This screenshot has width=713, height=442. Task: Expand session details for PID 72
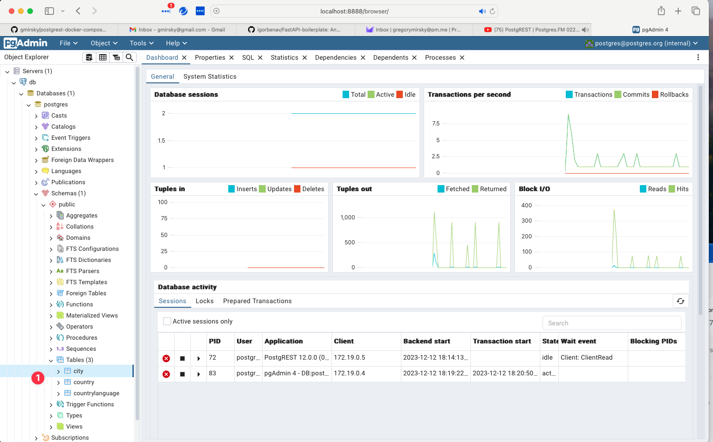(x=199, y=359)
